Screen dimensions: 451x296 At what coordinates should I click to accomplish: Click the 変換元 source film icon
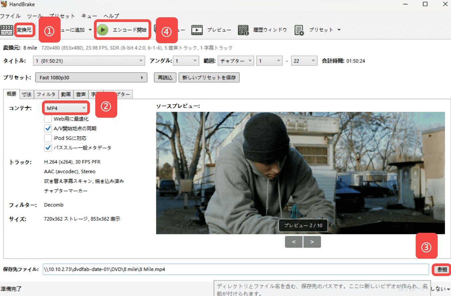[7, 30]
